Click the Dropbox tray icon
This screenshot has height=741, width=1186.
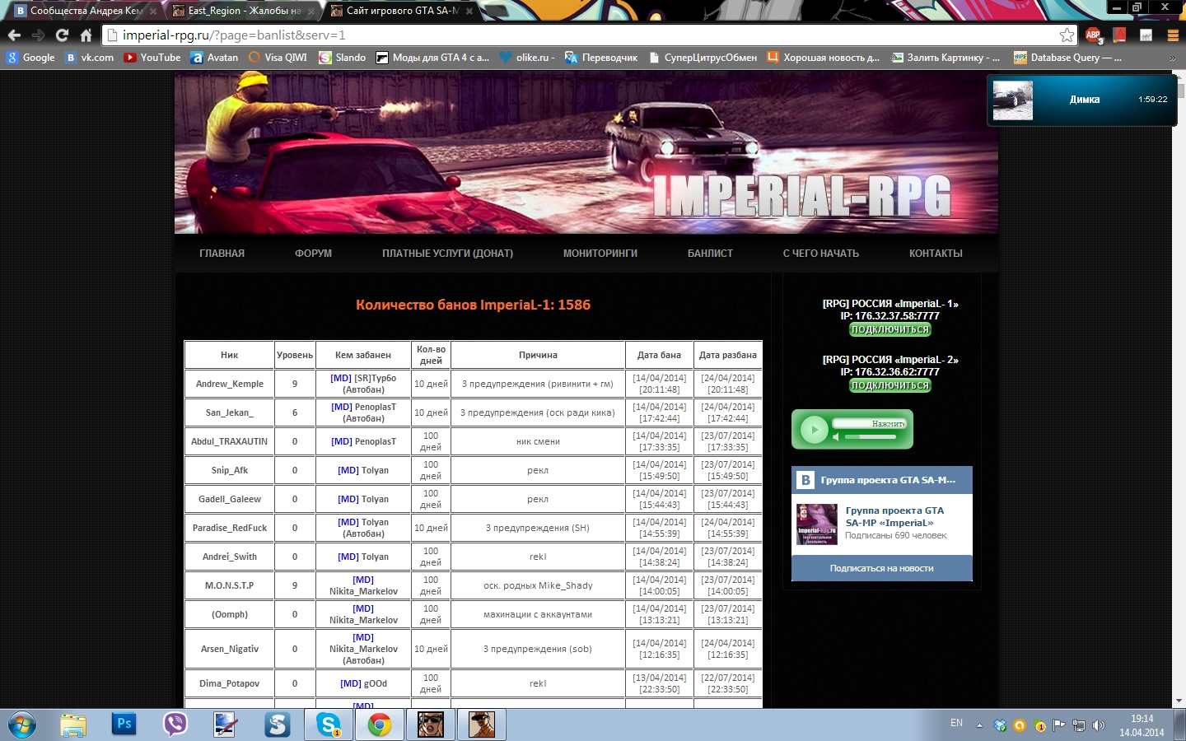pyautogui.click(x=1000, y=725)
